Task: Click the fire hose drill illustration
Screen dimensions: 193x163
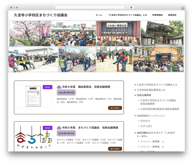Action: (x=77, y=59)
